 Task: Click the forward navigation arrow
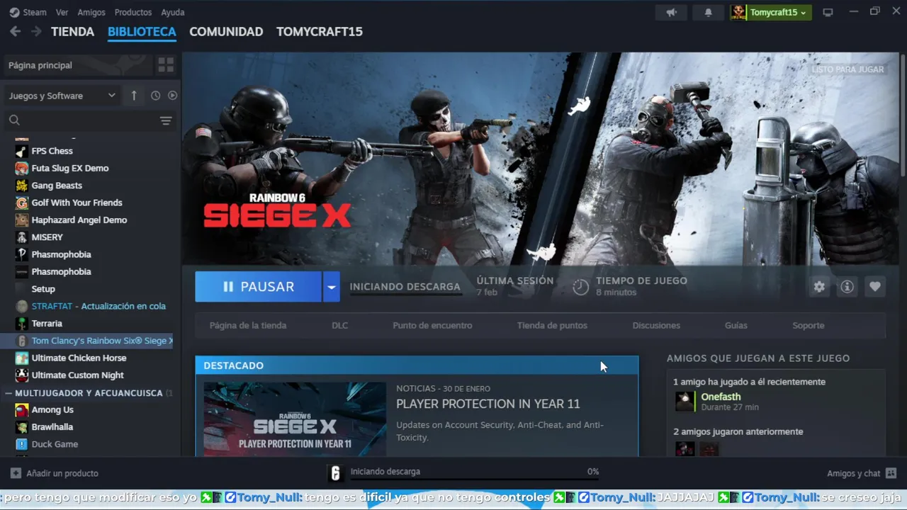(36, 31)
